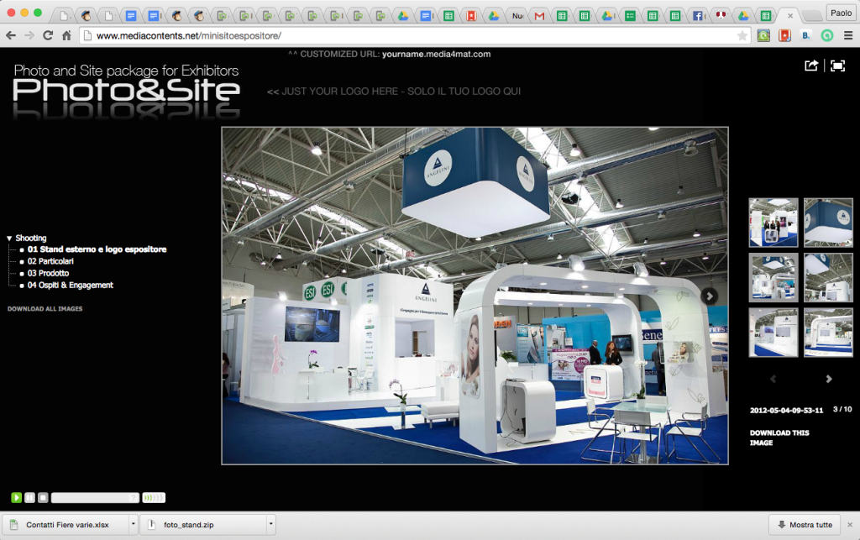Start the slideshow with the green play button
This screenshot has height=540, width=860.
point(16,497)
